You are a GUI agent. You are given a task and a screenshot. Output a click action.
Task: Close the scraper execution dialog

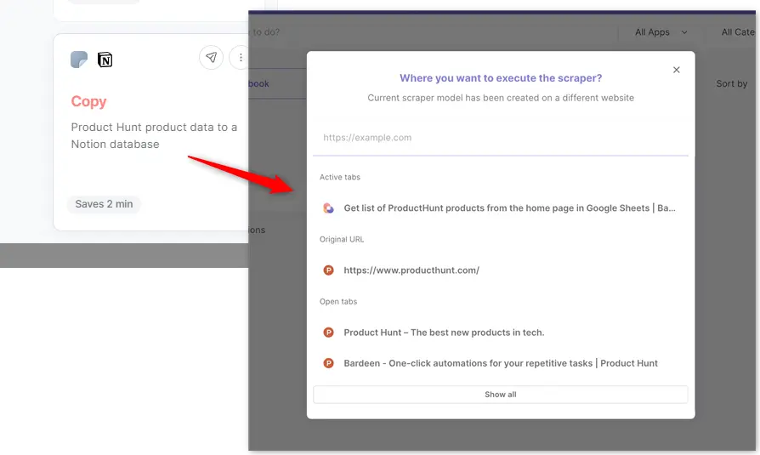676,70
